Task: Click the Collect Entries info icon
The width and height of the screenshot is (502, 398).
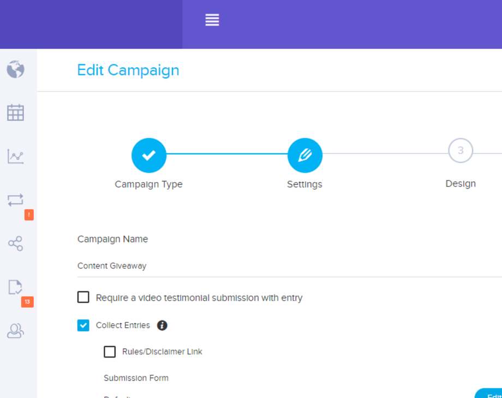Action: [162, 325]
